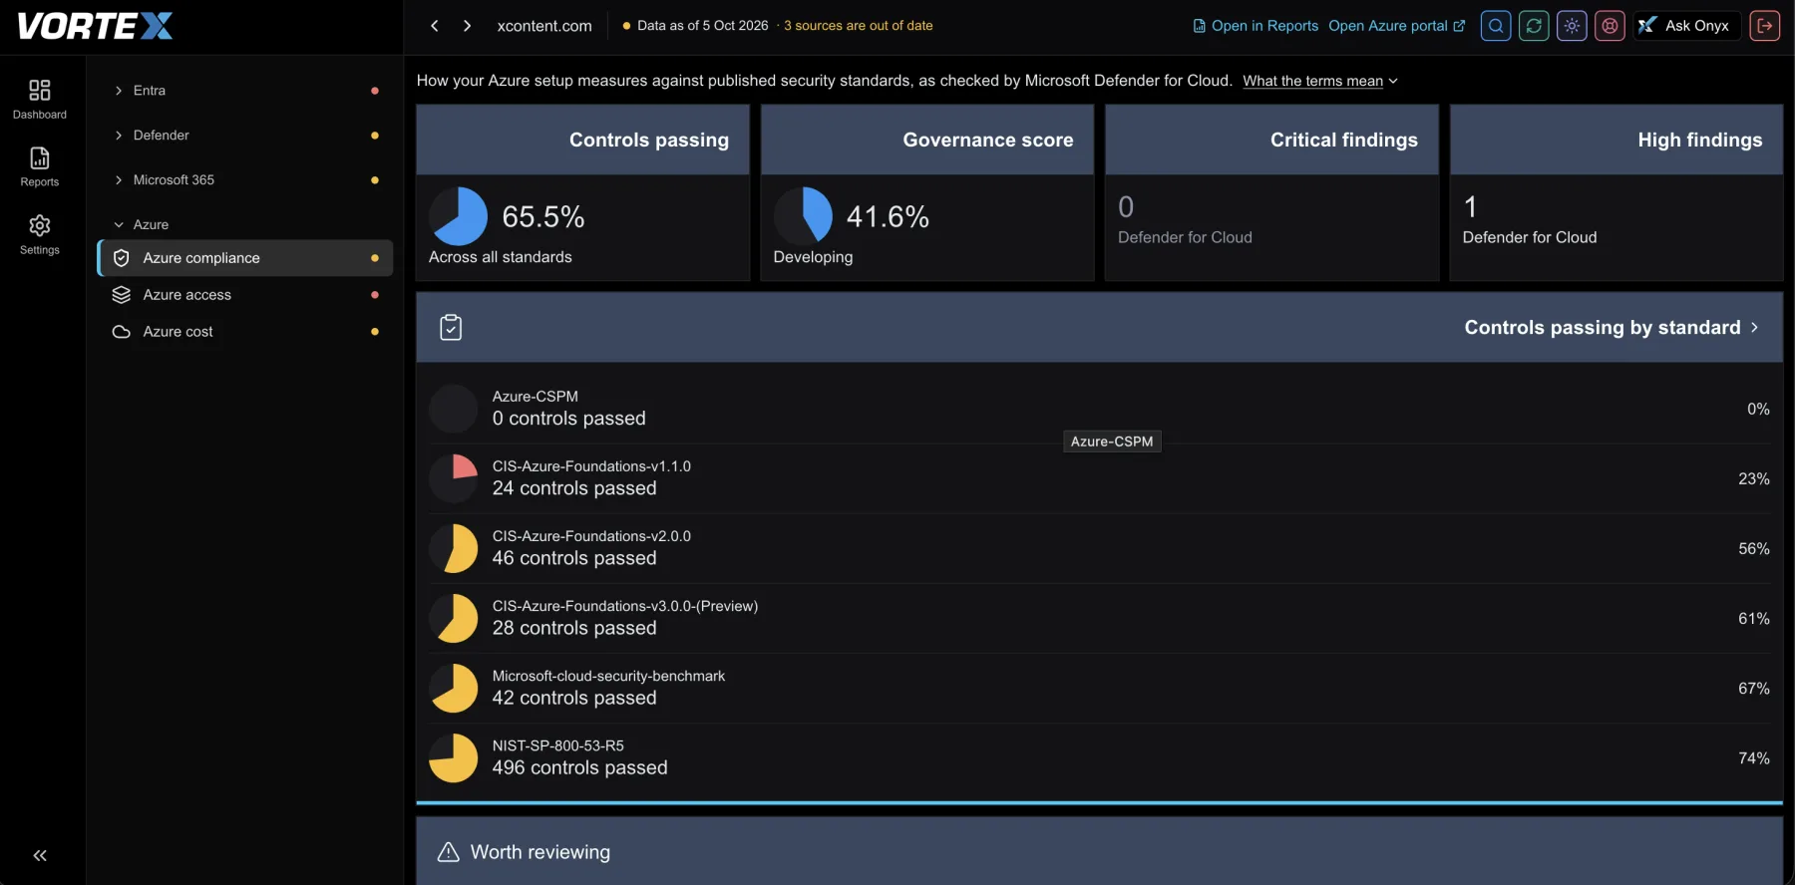Open the Critical findings card
This screenshot has height=885, width=1795.
[1271, 192]
